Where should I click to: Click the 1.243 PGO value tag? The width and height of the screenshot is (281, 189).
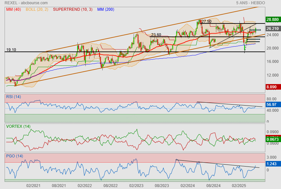273,164
